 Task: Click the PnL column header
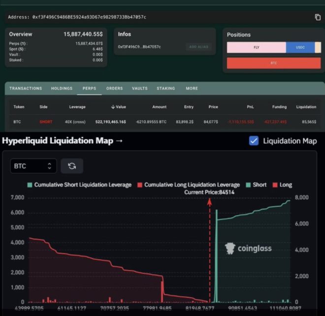[x=250, y=107]
